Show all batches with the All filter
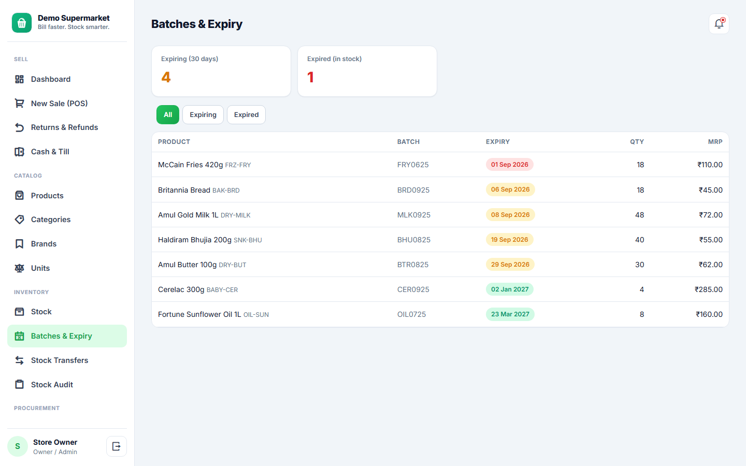Image resolution: width=746 pixels, height=466 pixels. (x=168, y=115)
